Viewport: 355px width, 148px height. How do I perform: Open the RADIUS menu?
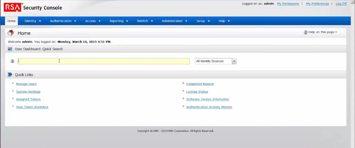pyautogui.click(x=145, y=21)
